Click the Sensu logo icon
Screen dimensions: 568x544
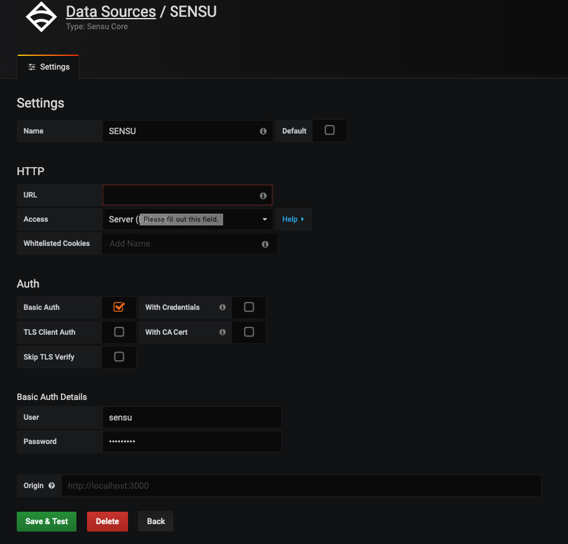tap(41, 17)
